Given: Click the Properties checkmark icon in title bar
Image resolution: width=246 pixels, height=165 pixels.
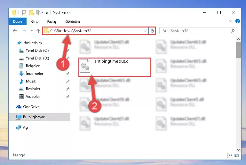Looking at the screenshot, I should 24,12.
